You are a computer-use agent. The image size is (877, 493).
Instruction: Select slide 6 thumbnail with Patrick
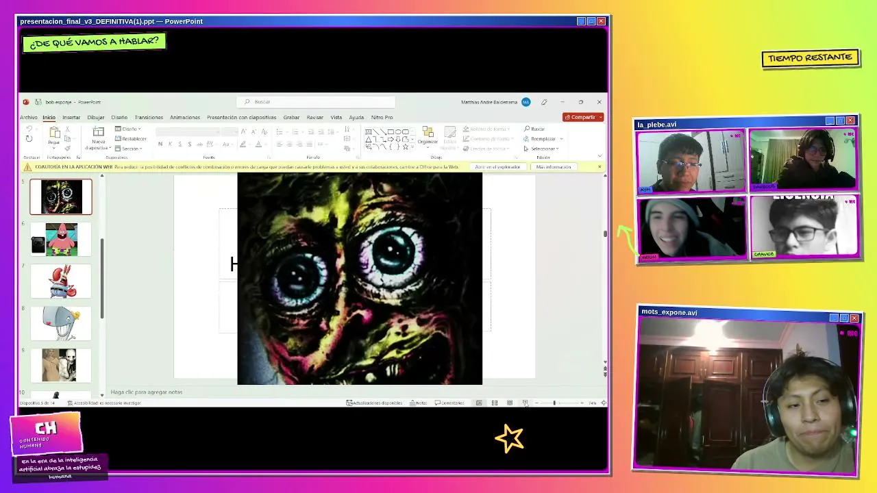point(60,239)
